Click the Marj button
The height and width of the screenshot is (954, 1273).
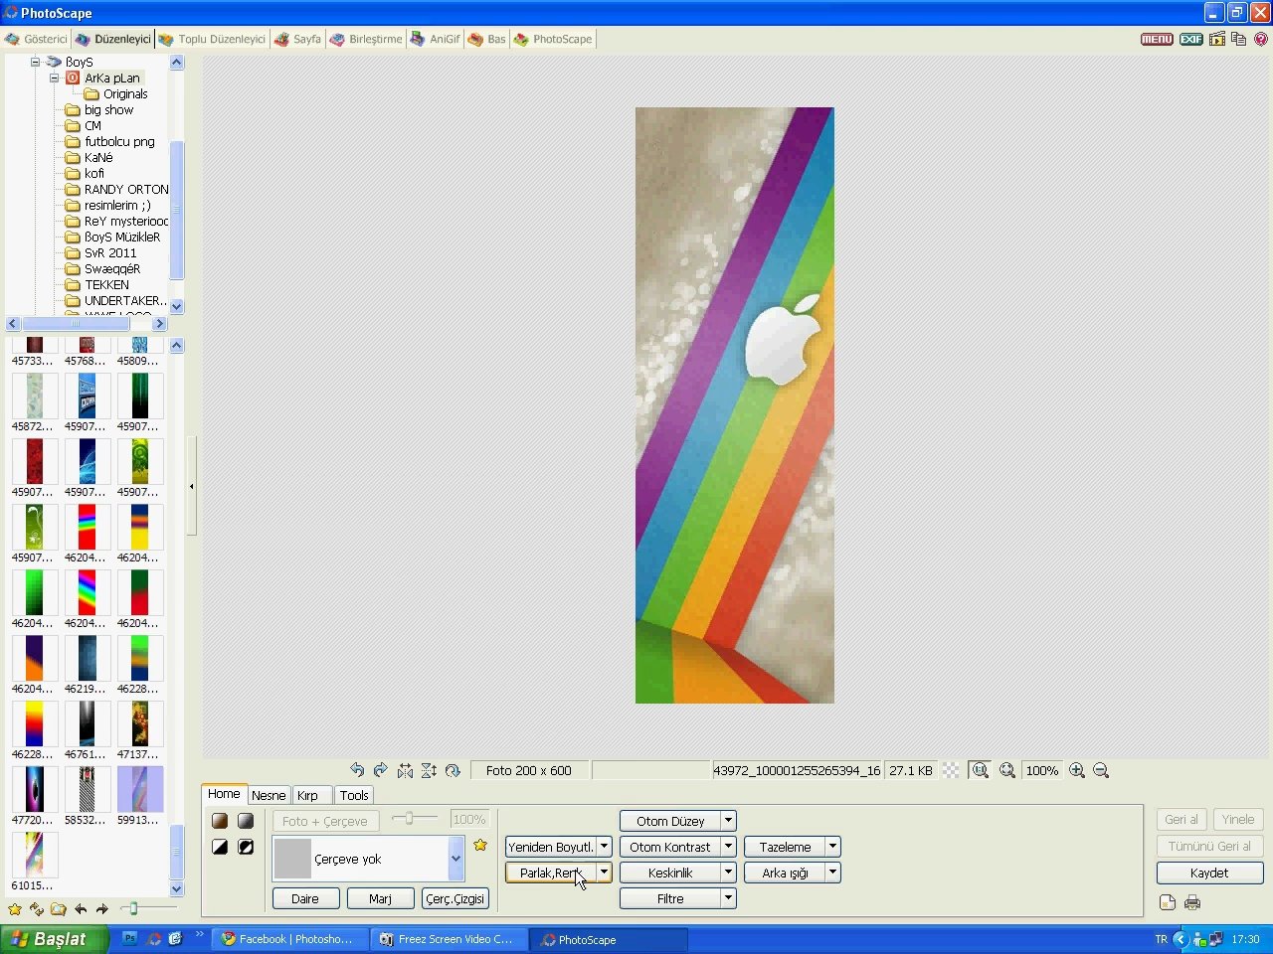380,898
